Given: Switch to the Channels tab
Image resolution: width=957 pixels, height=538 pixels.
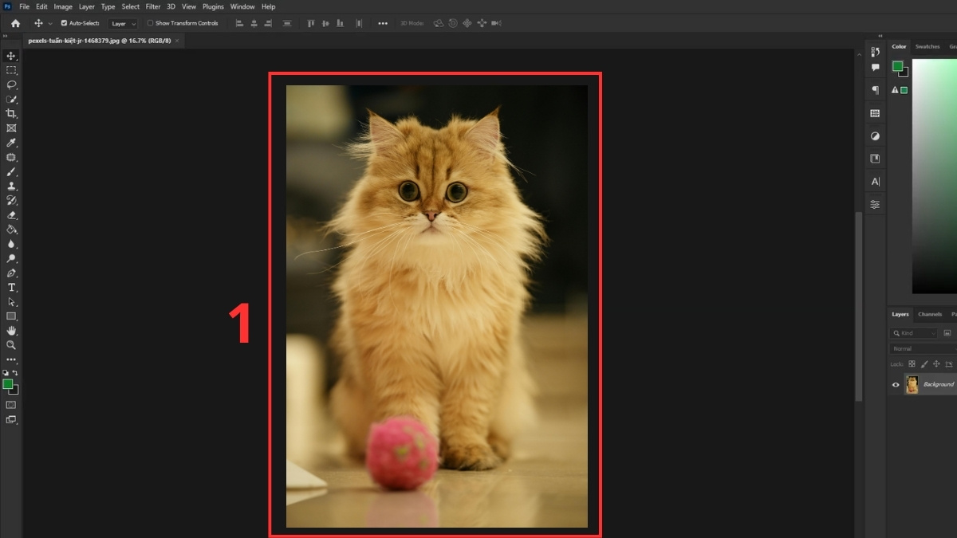Looking at the screenshot, I should (x=930, y=314).
